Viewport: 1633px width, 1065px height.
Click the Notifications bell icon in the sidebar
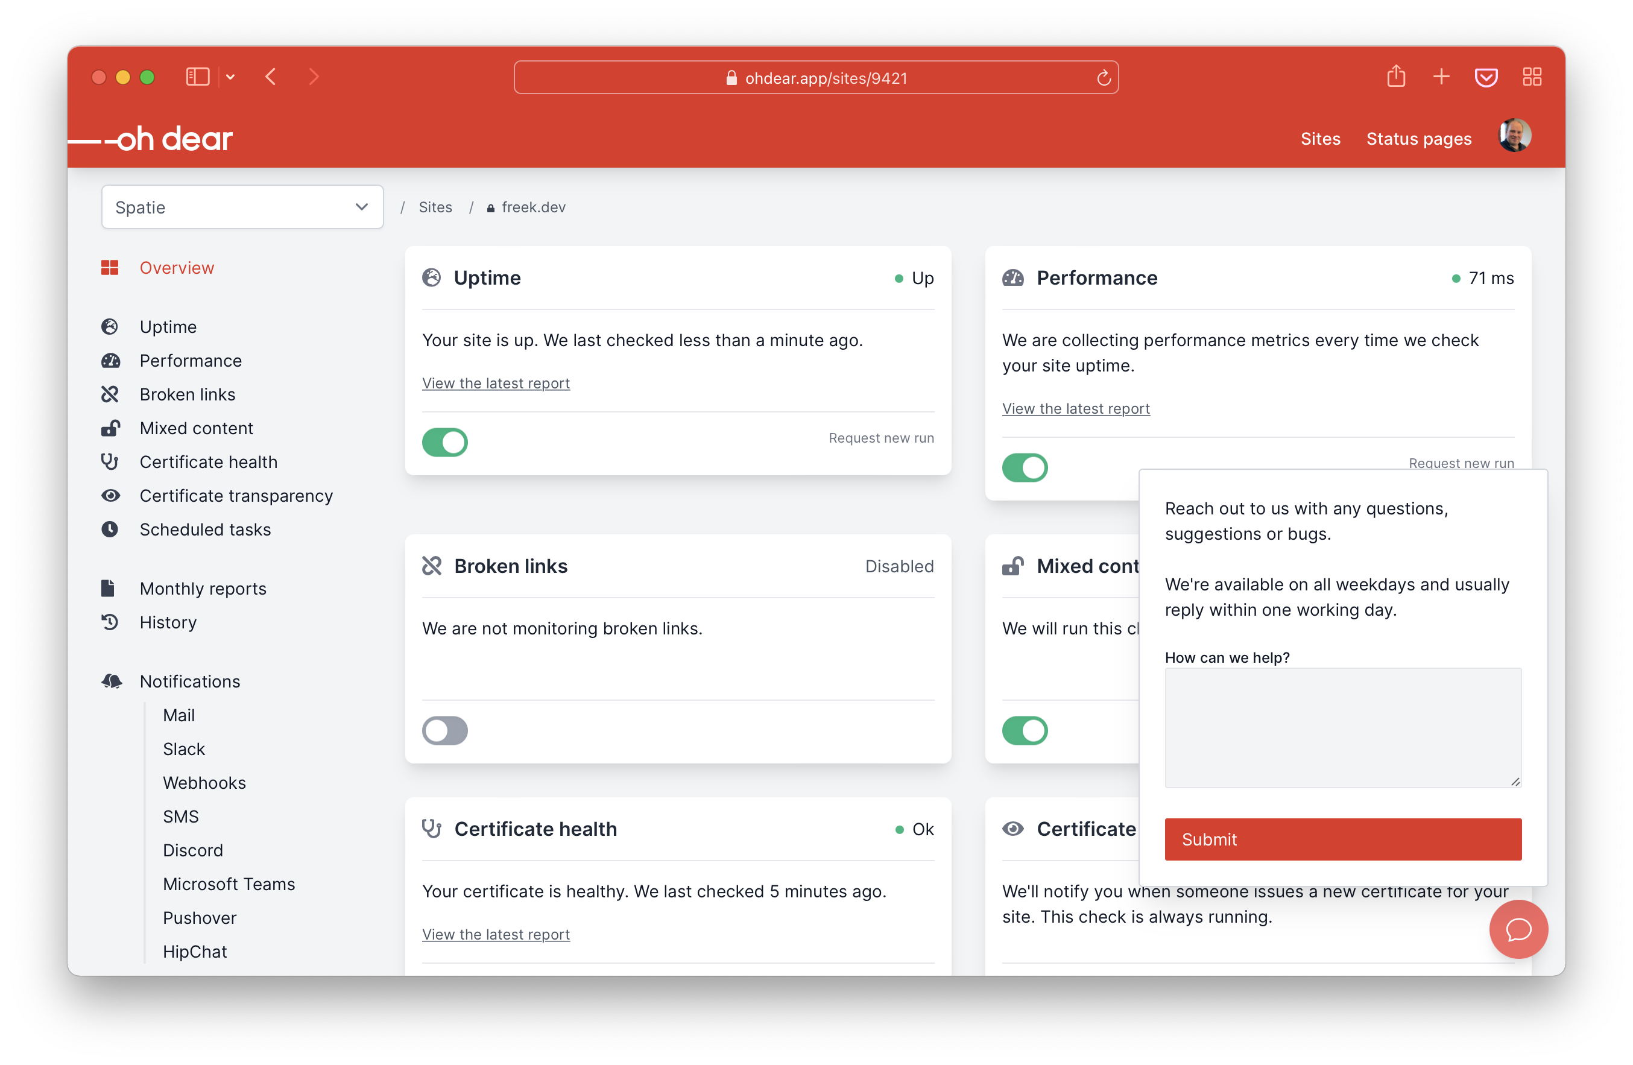111,681
